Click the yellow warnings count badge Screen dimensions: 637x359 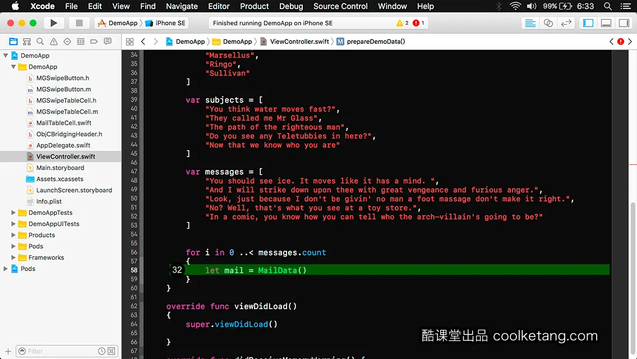(402, 23)
